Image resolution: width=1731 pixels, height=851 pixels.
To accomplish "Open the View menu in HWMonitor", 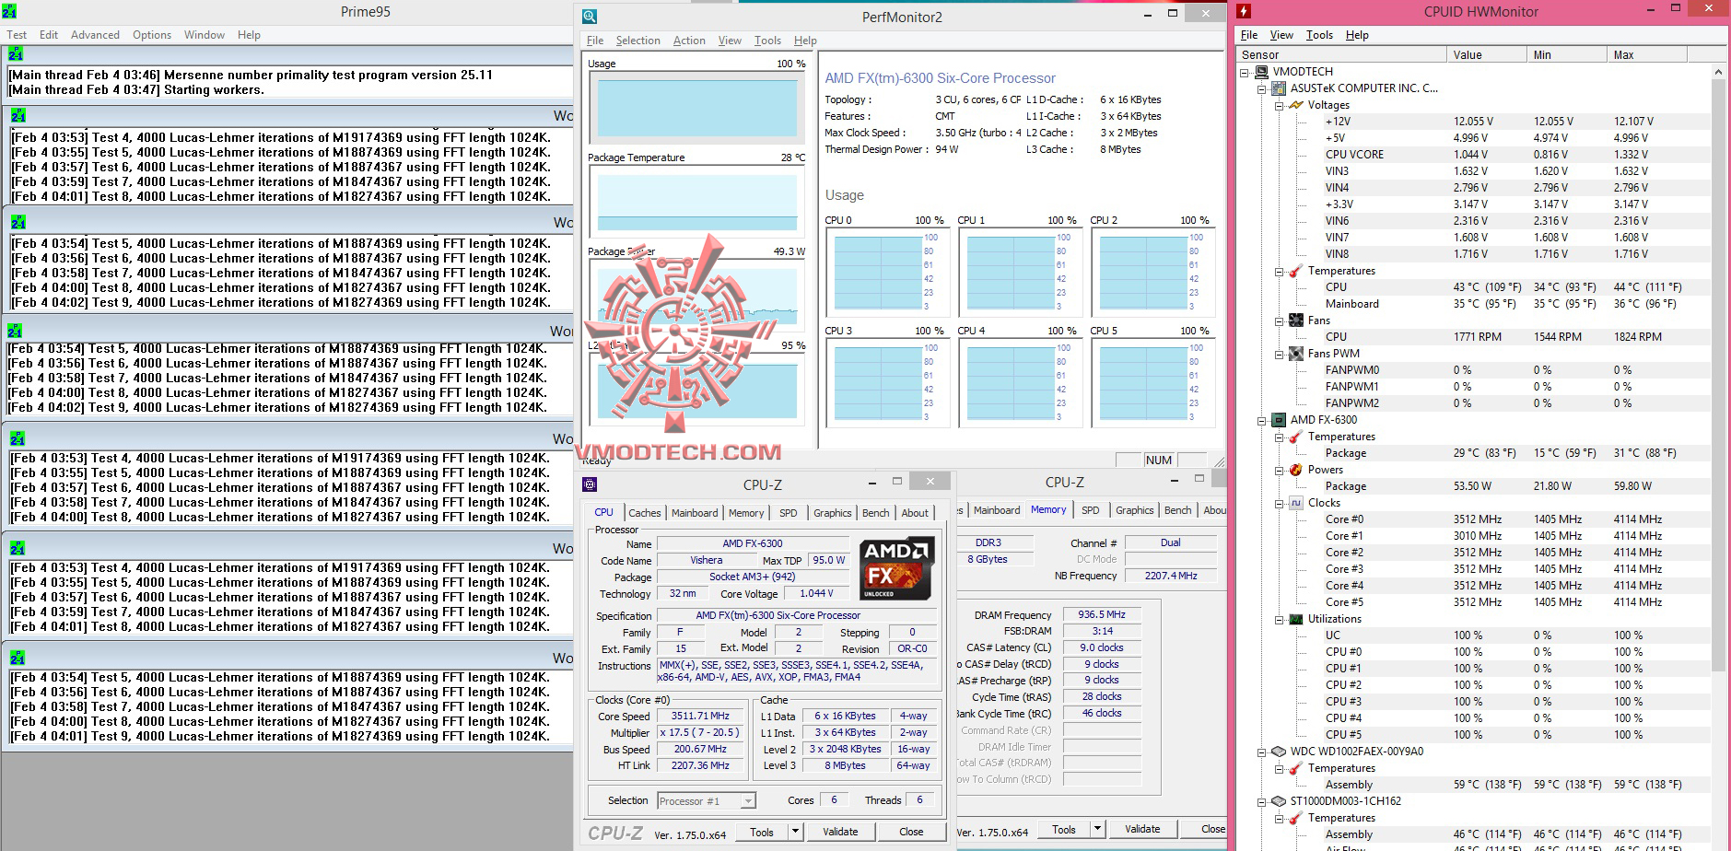I will coord(1281,35).
